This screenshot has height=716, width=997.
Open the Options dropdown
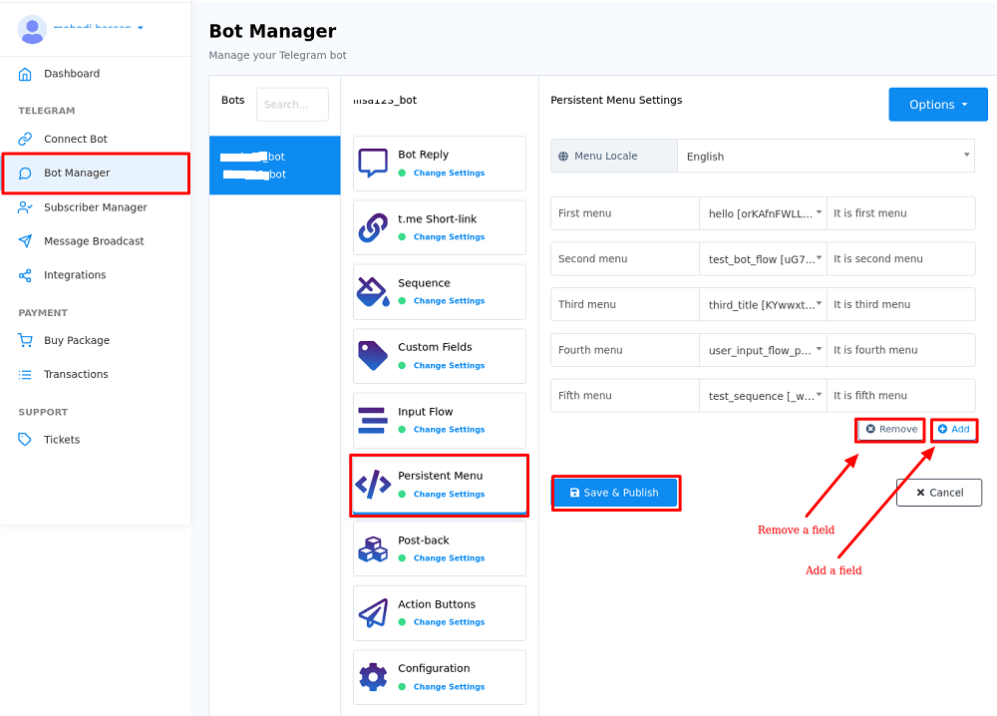936,104
